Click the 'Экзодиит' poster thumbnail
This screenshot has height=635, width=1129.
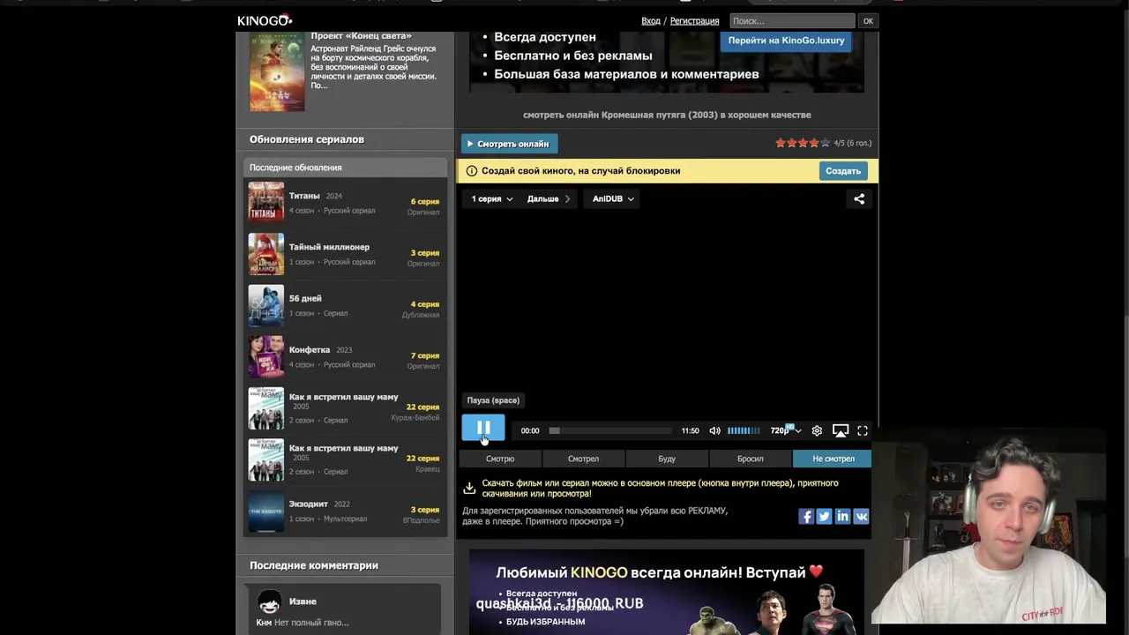(265, 510)
